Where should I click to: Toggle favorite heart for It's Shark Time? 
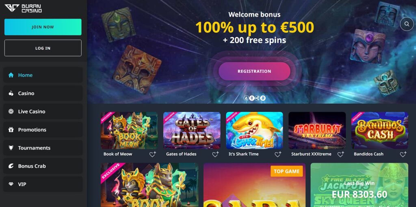[278, 154]
